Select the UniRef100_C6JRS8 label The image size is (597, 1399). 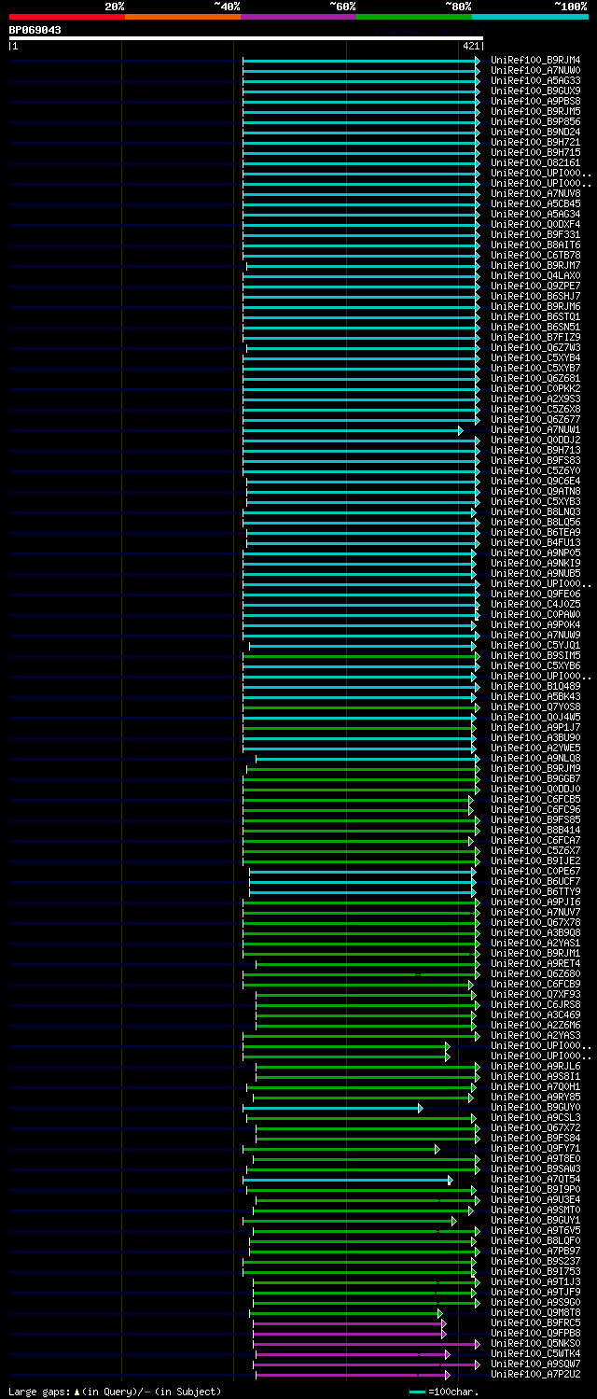coord(535,1004)
